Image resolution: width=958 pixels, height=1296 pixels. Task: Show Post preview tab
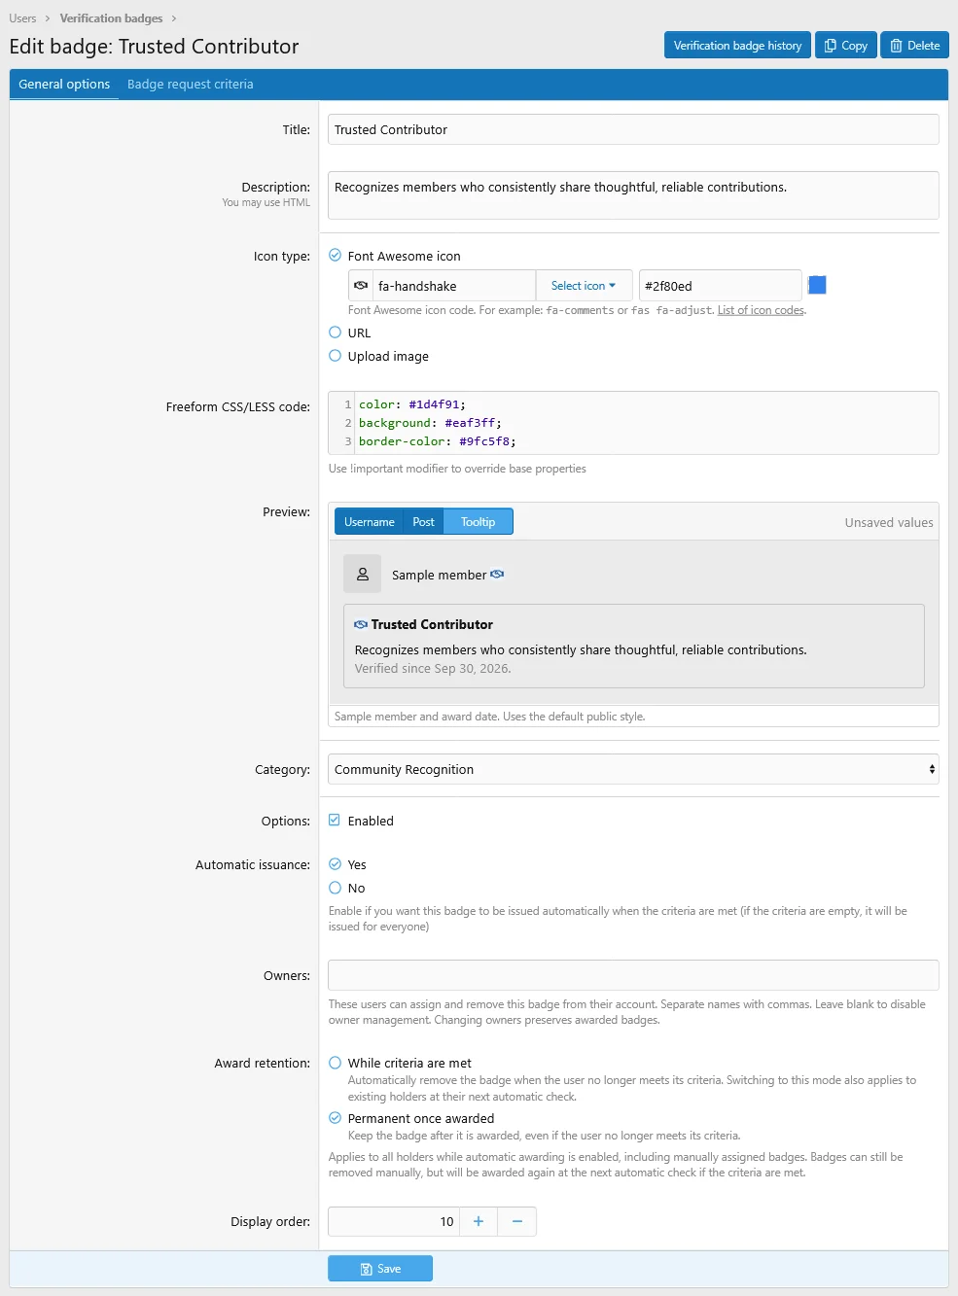423,522
